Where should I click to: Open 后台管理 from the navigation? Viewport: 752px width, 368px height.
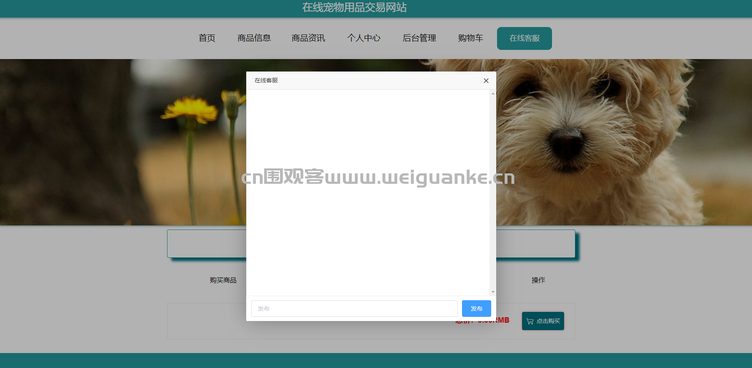pyautogui.click(x=419, y=38)
